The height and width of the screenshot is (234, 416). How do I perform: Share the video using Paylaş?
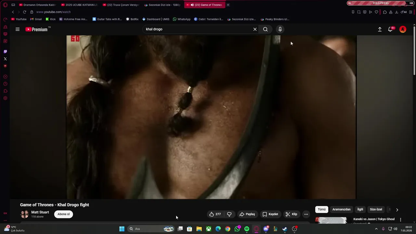[247, 214]
